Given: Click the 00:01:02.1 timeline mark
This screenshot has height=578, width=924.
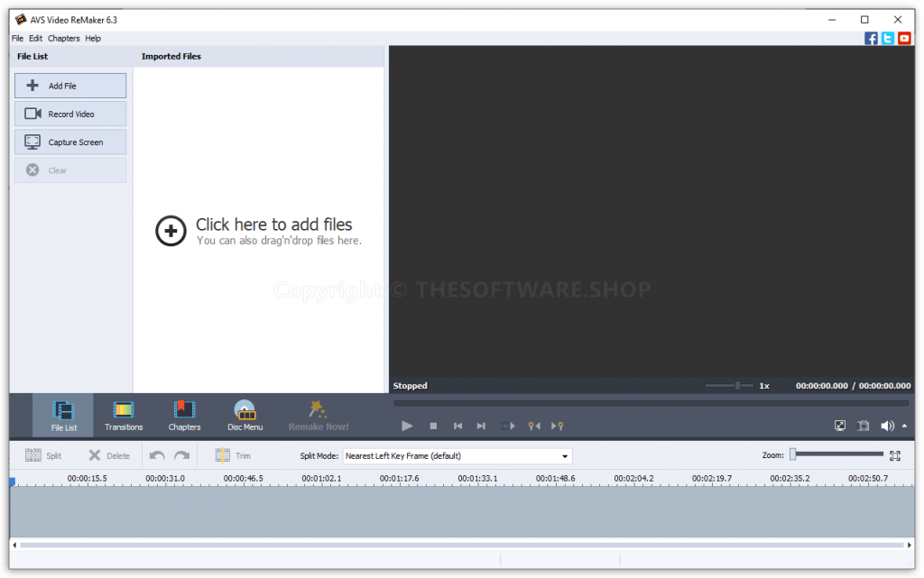Looking at the screenshot, I should (x=321, y=479).
